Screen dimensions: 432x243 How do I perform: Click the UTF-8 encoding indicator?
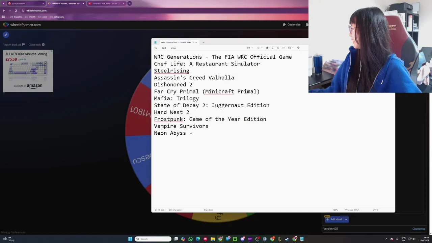(x=376, y=210)
